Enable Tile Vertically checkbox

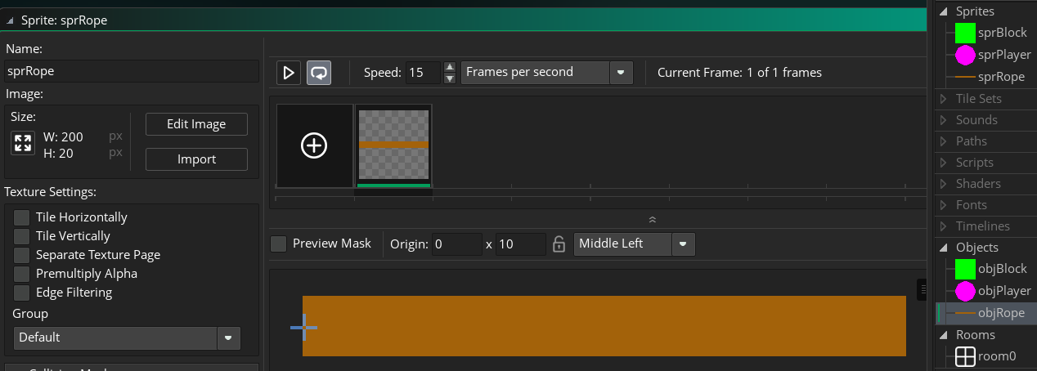click(x=21, y=236)
